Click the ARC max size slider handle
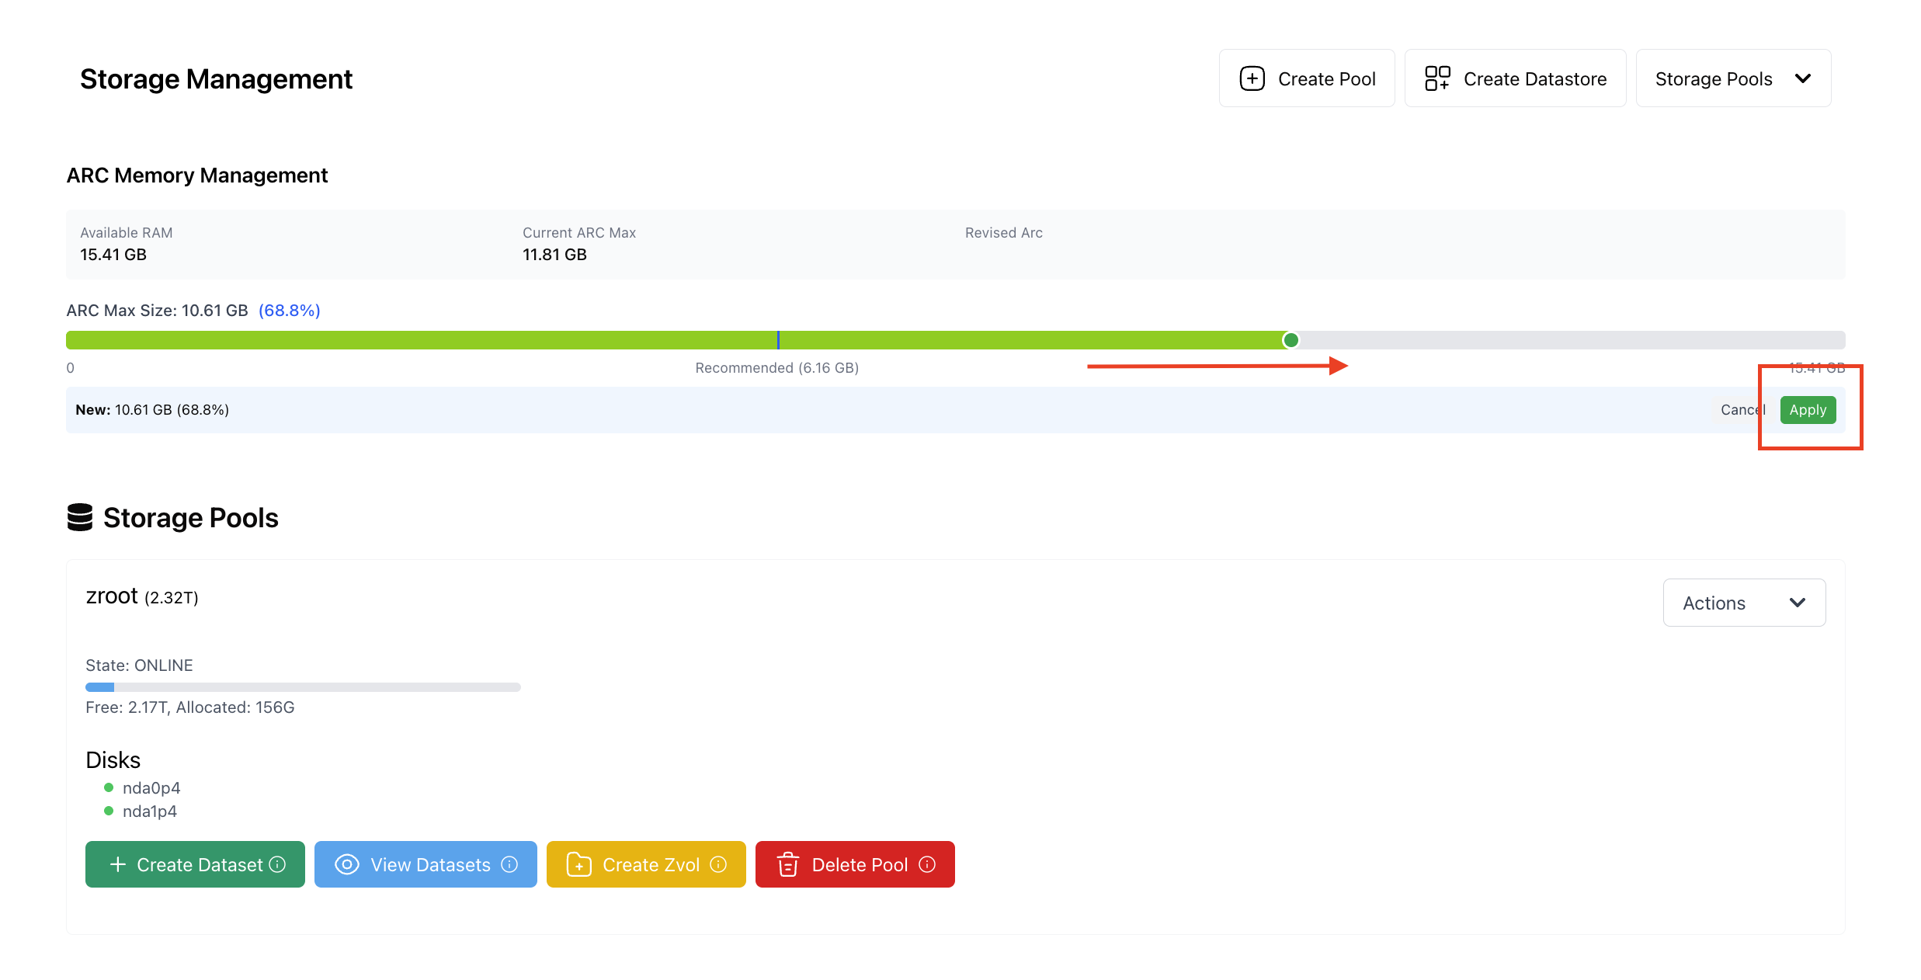The height and width of the screenshot is (980, 1921). pyautogui.click(x=1291, y=340)
